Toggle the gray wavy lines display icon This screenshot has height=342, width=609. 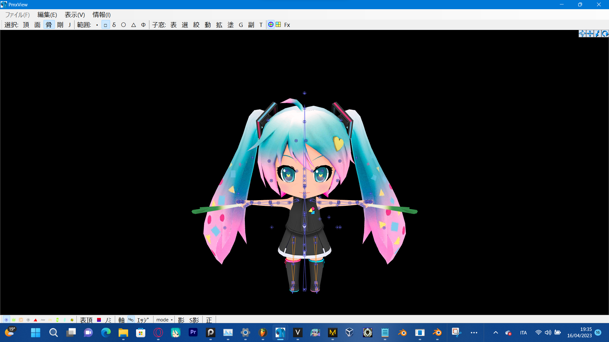43,320
